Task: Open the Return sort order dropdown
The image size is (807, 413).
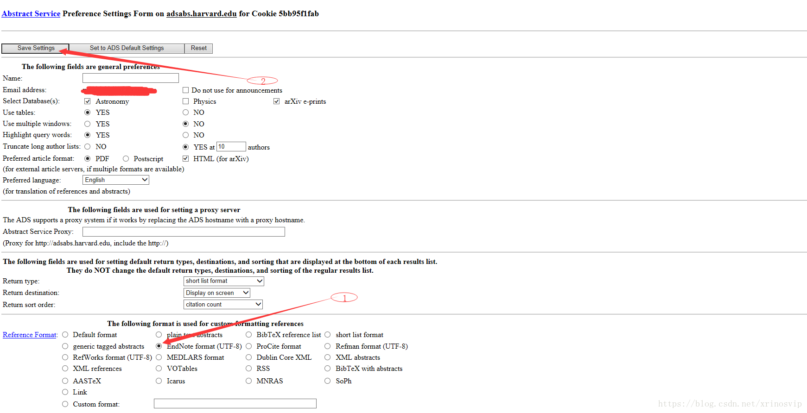Action: click(x=223, y=305)
